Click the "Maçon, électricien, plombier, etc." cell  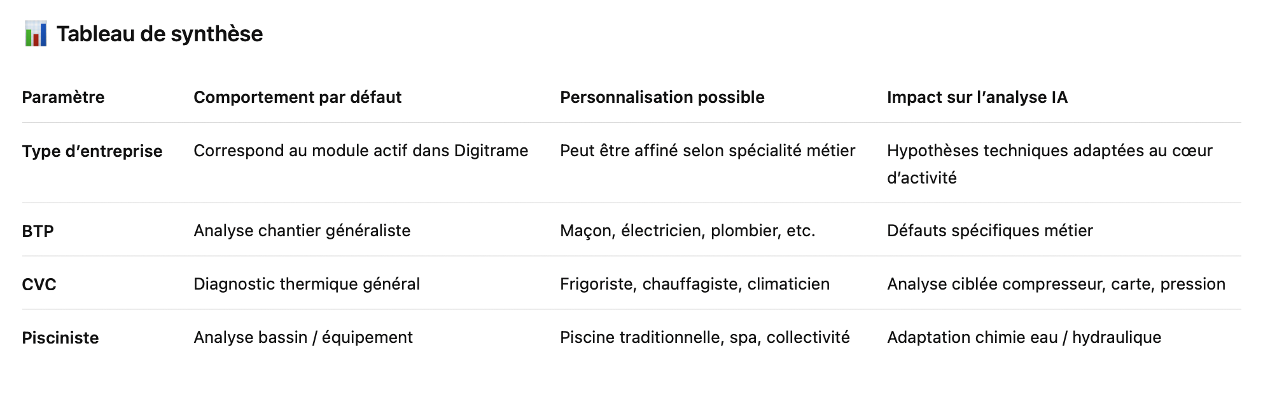tap(687, 231)
